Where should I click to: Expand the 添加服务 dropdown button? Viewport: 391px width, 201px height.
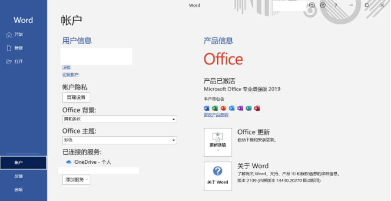(76, 180)
